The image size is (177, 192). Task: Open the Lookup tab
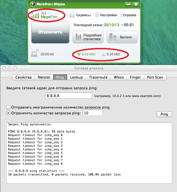click(76, 77)
